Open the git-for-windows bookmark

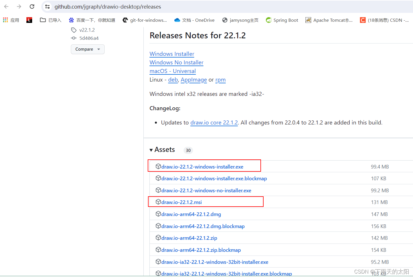click(145, 20)
